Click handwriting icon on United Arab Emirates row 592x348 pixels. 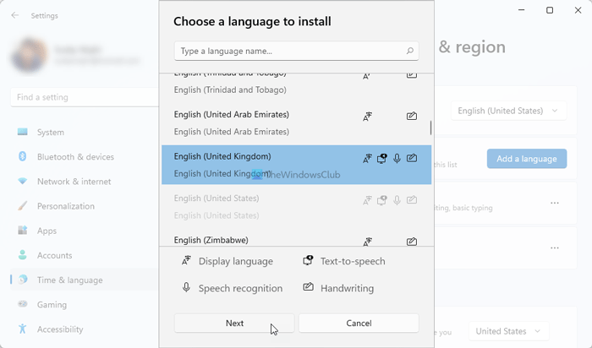tap(411, 117)
